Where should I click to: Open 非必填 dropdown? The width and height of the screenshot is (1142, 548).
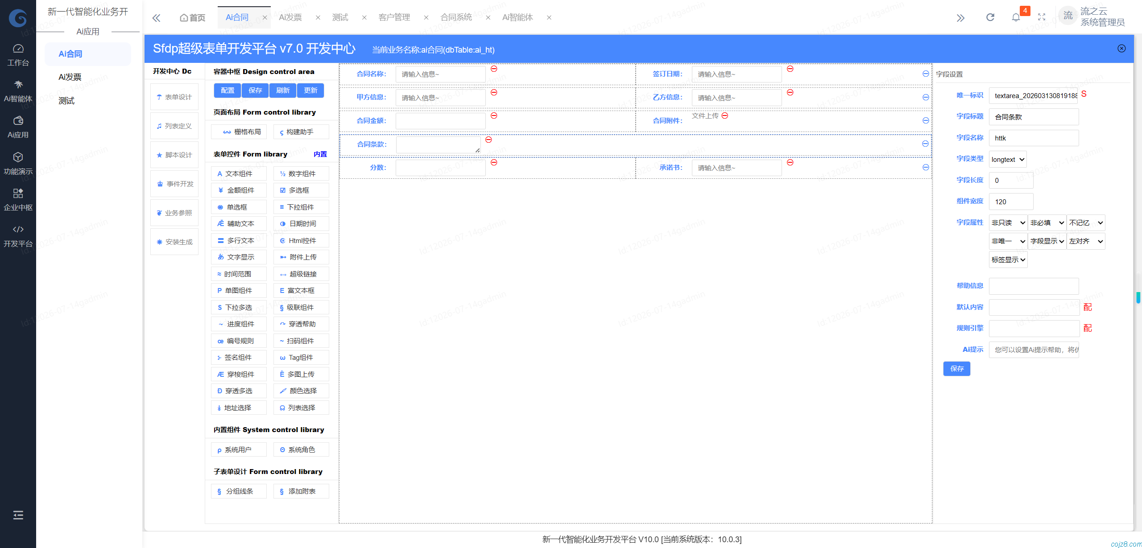click(x=1047, y=222)
